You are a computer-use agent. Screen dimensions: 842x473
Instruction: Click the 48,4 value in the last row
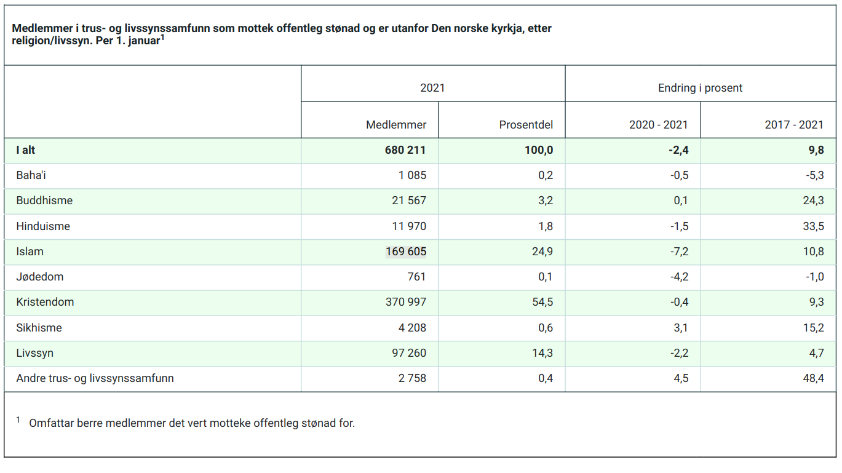(813, 378)
